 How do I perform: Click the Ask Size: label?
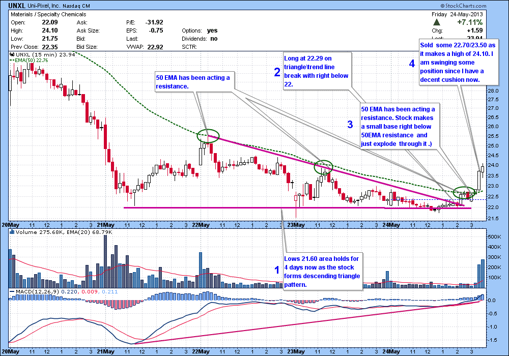[x=88, y=31]
